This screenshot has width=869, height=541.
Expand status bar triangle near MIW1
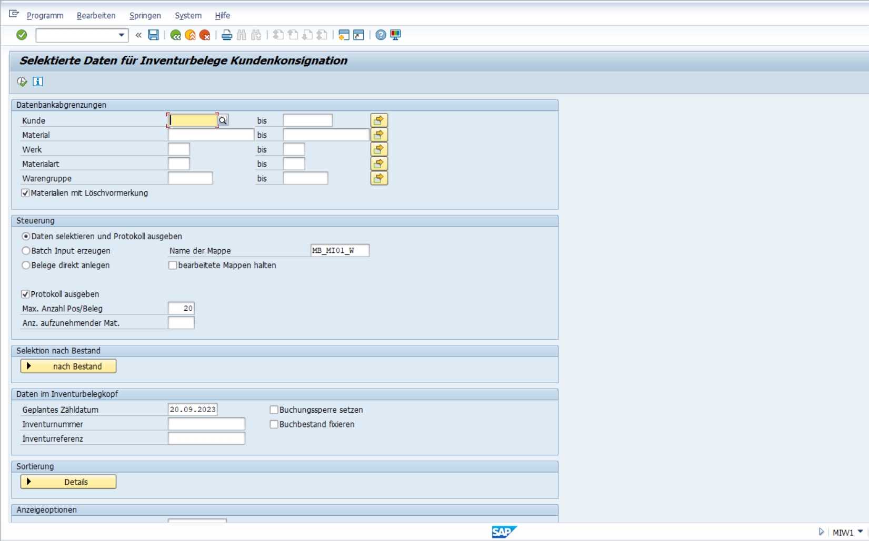(821, 532)
